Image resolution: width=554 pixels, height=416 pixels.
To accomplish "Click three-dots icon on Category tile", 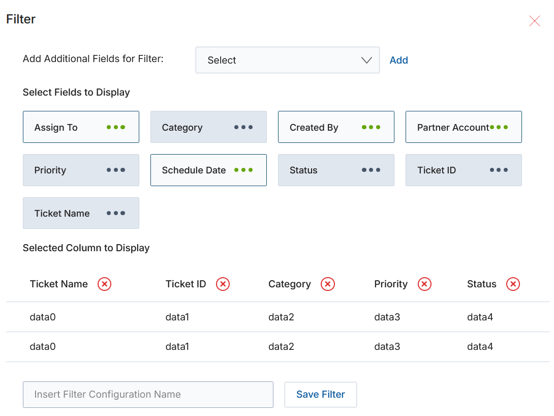I will (x=243, y=127).
